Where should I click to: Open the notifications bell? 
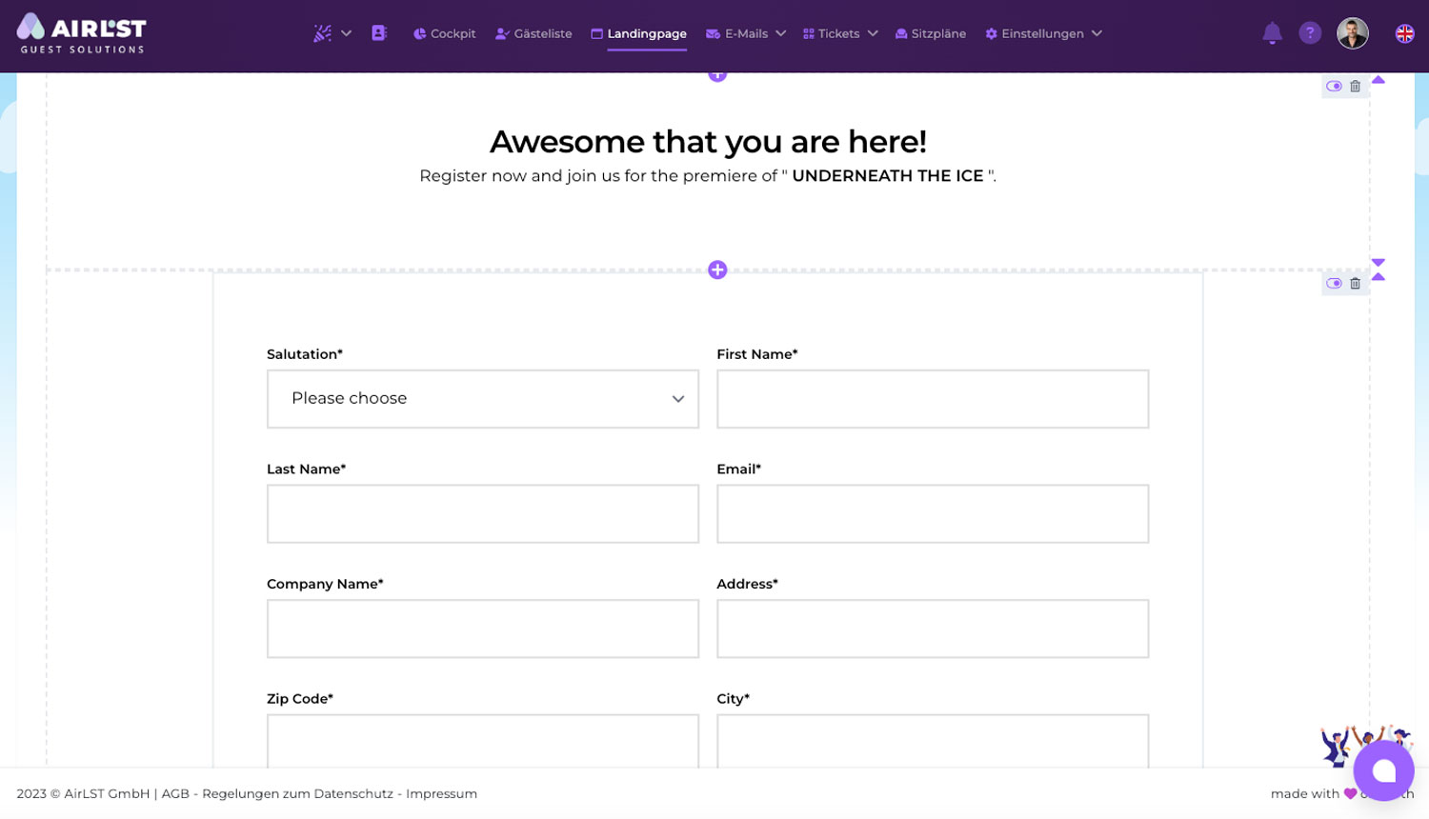1272,34
